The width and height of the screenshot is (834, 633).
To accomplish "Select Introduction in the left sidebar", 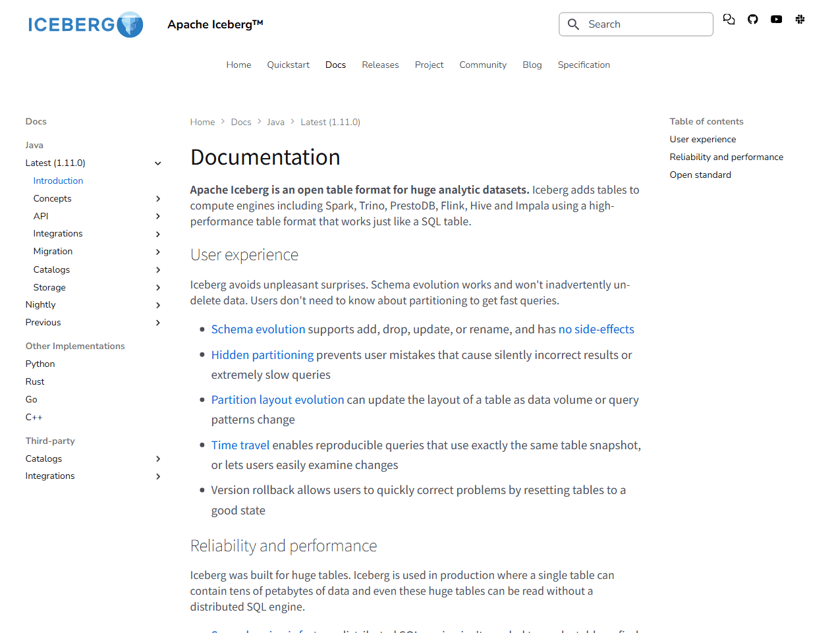I will [58, 180].
